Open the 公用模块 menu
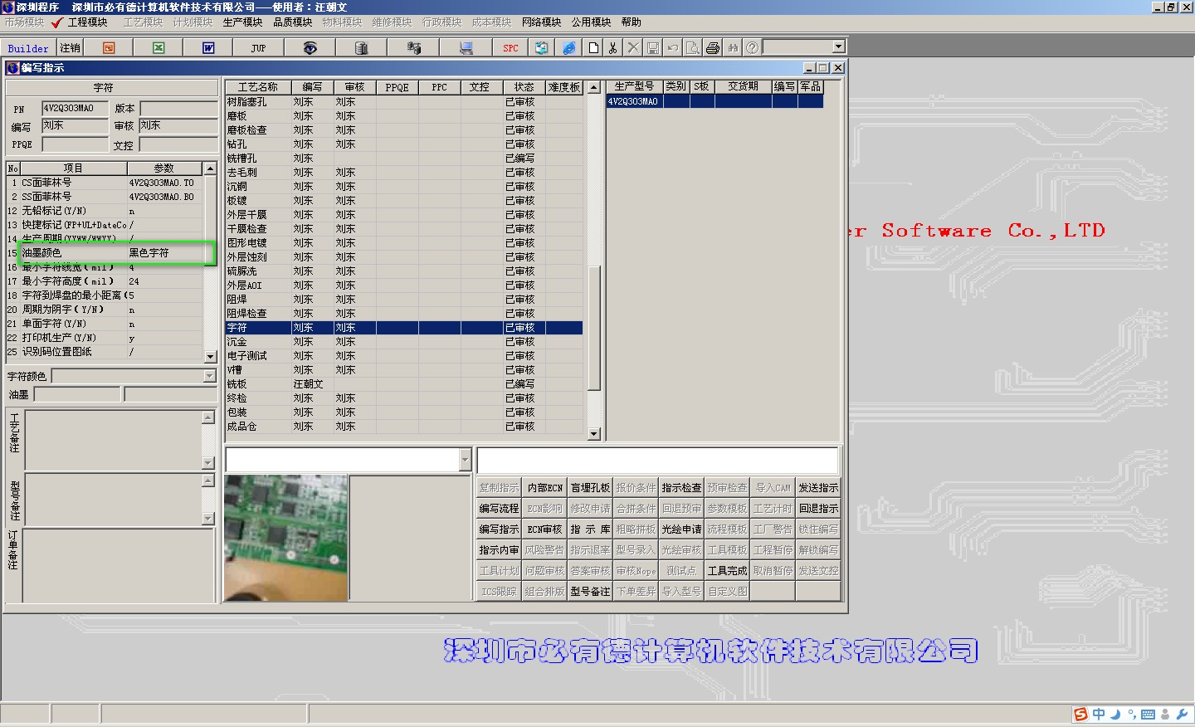This screenshot has height=727, width=1195. [x=591, y=22]
